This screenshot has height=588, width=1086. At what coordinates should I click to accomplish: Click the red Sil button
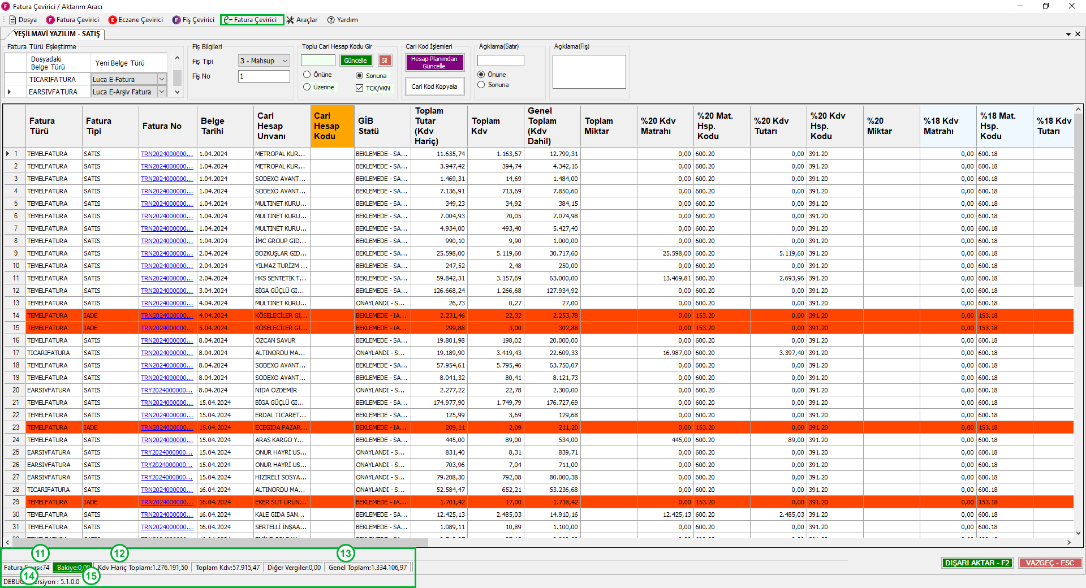coord(385,60)
